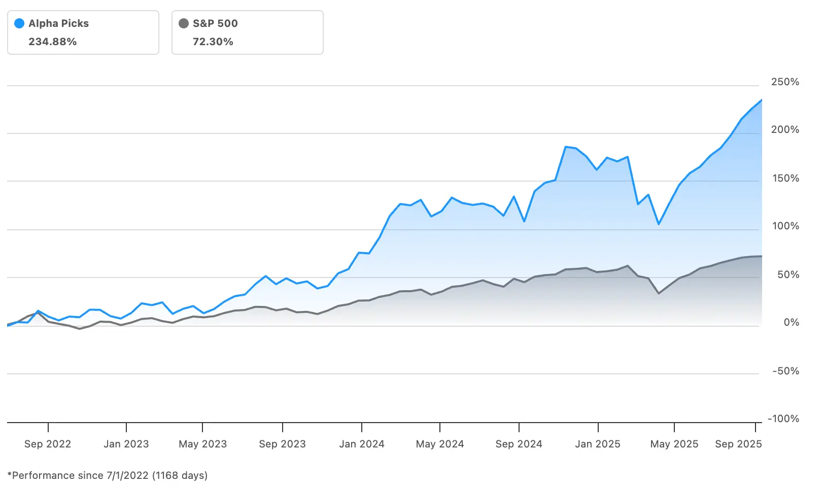Select the Jan 2023 axis label
824x486 pixels.
click(x=126, y=444)
